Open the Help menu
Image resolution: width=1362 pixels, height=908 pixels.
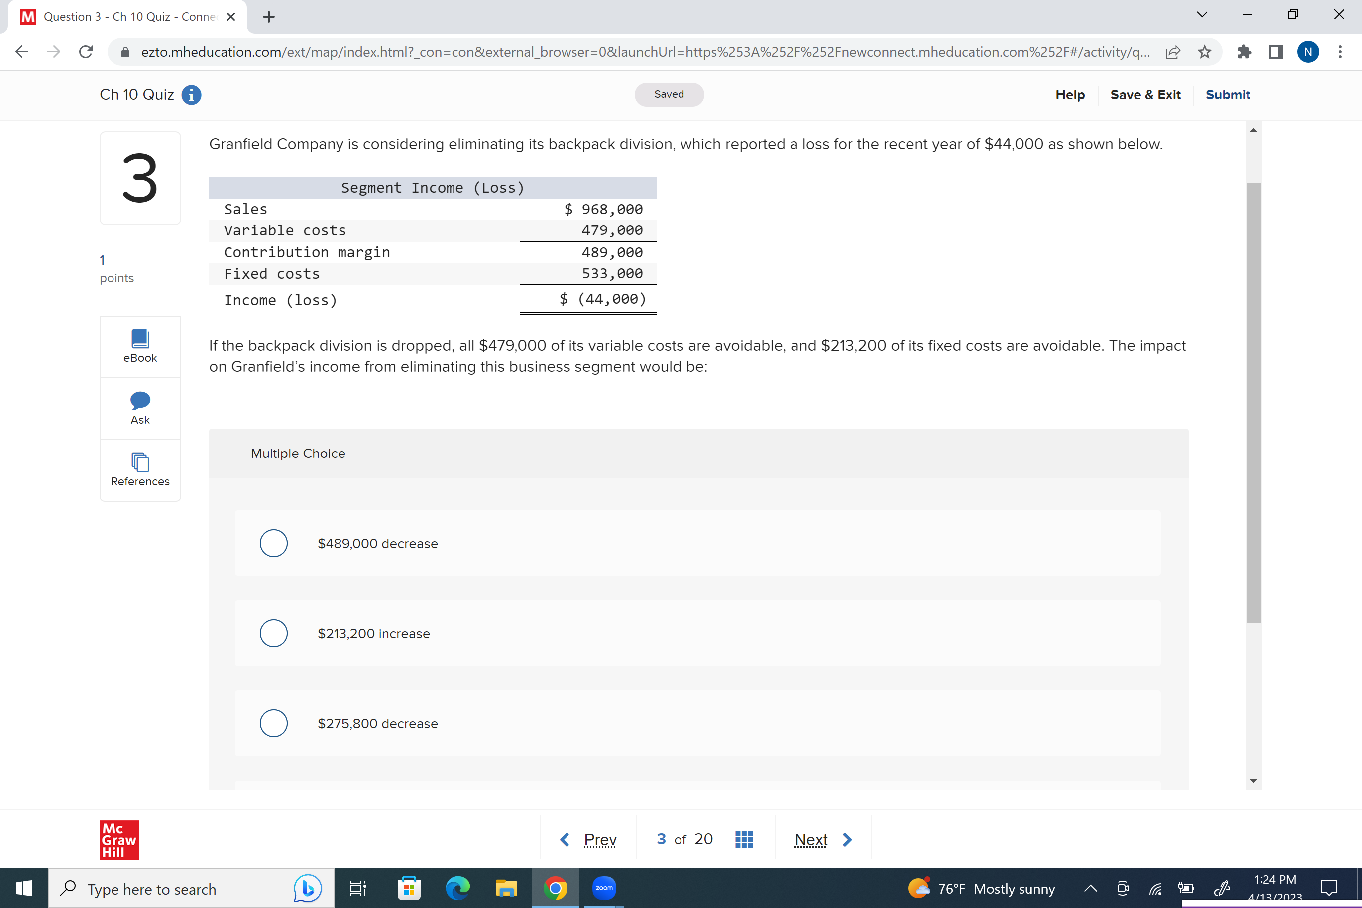coord(1070,95)
